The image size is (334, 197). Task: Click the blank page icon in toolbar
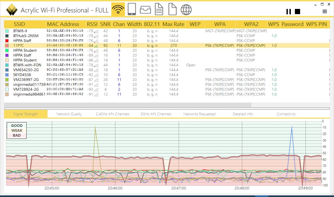coord(172,9)
